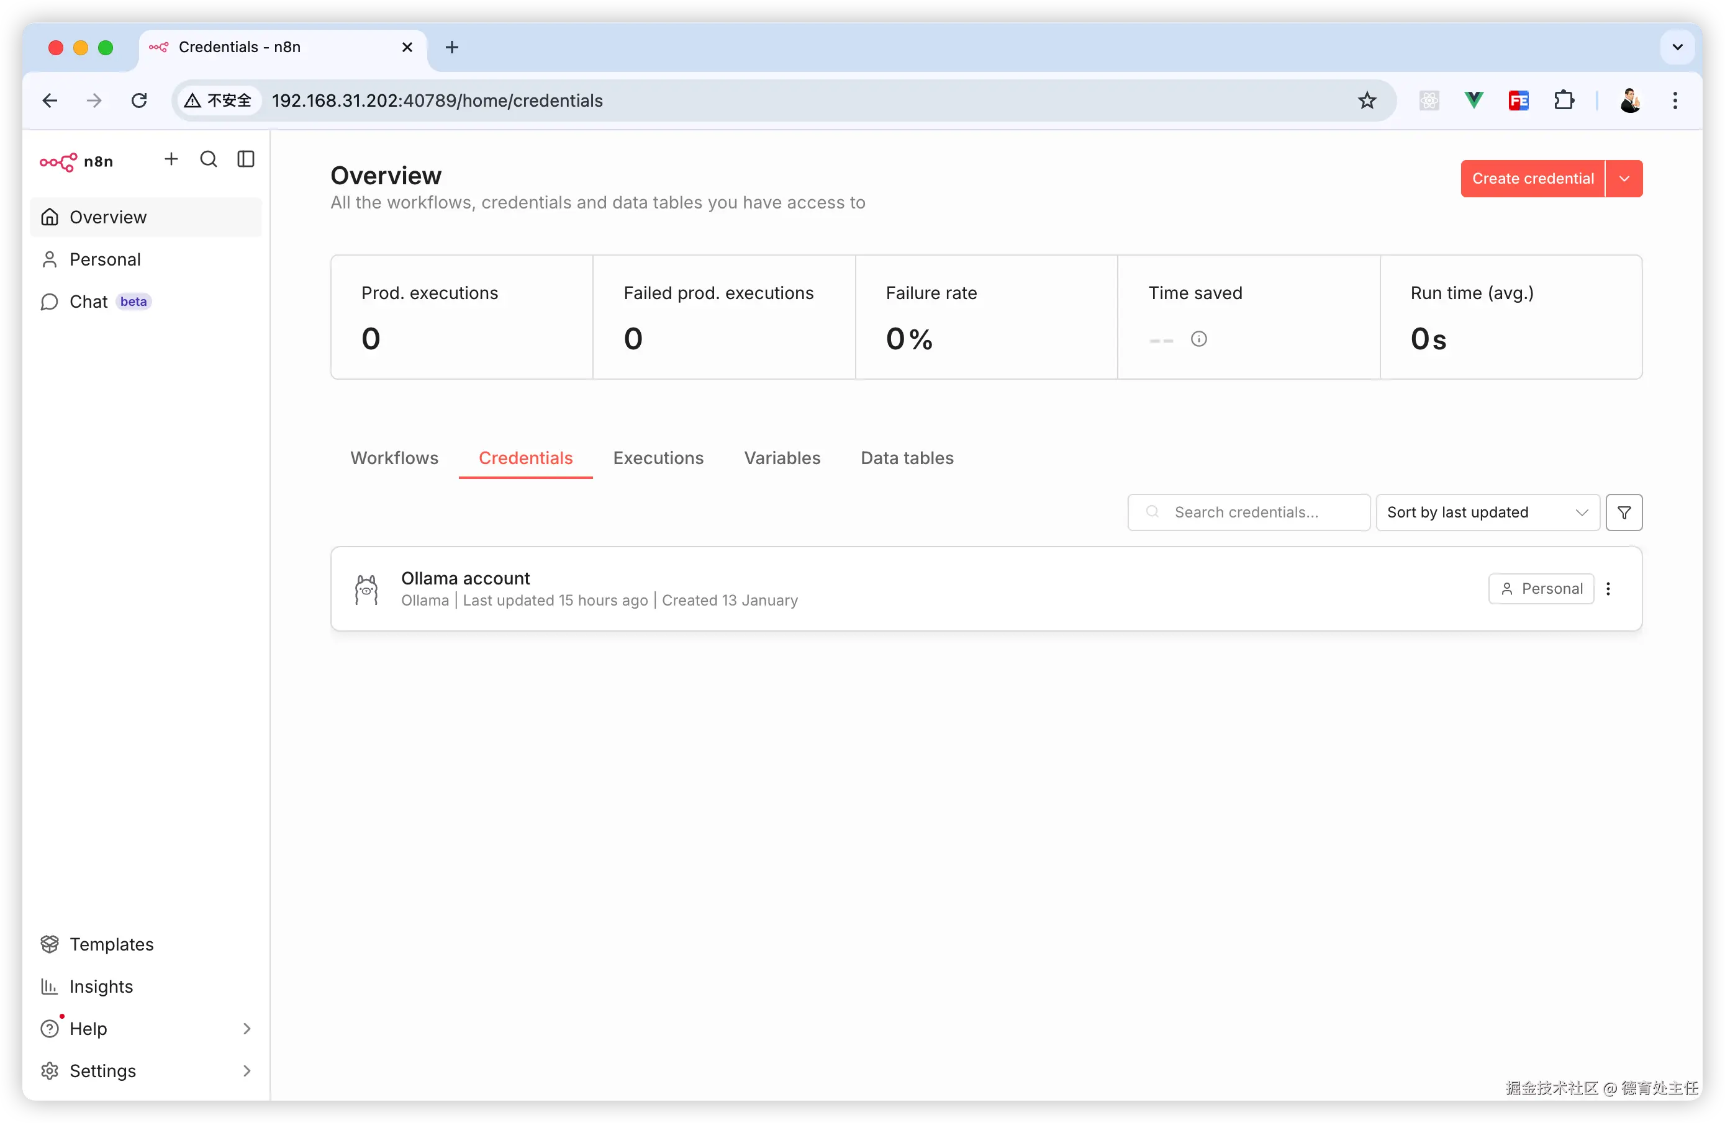
Task: Switch to the Executions tab
Action: [658, 459]
